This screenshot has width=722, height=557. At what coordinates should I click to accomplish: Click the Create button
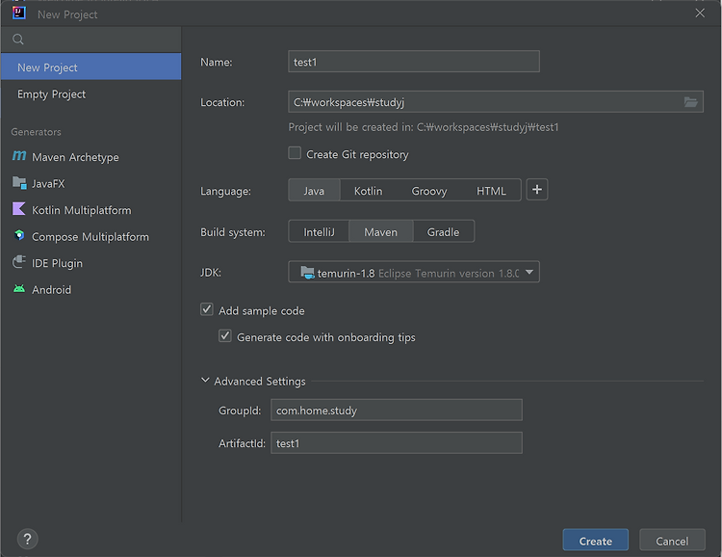[595, 541]
